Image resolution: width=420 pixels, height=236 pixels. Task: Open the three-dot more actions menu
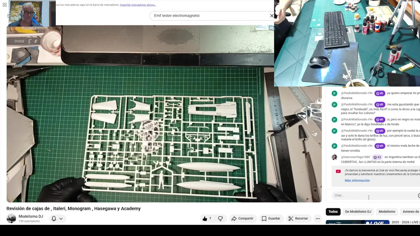318,219
